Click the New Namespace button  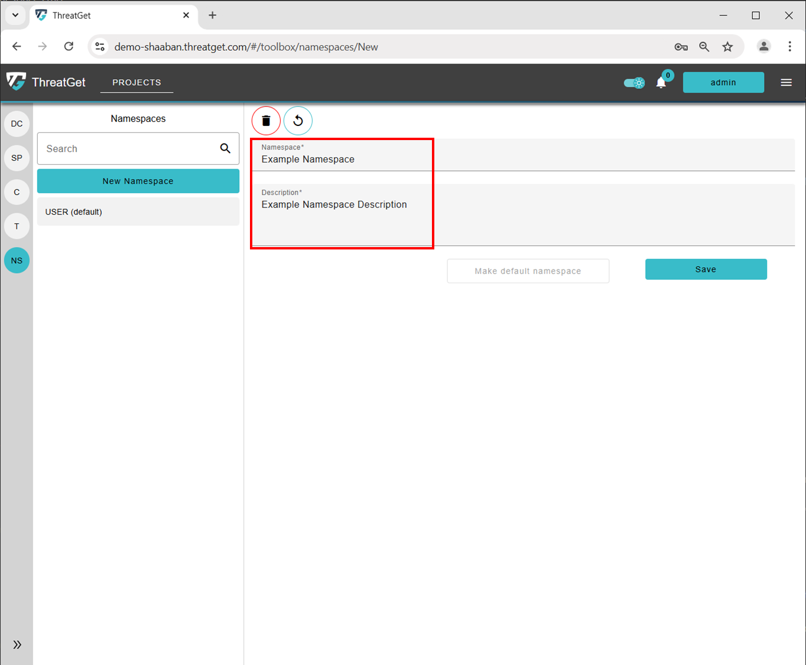pyautogui.click(x=138, y=181)
